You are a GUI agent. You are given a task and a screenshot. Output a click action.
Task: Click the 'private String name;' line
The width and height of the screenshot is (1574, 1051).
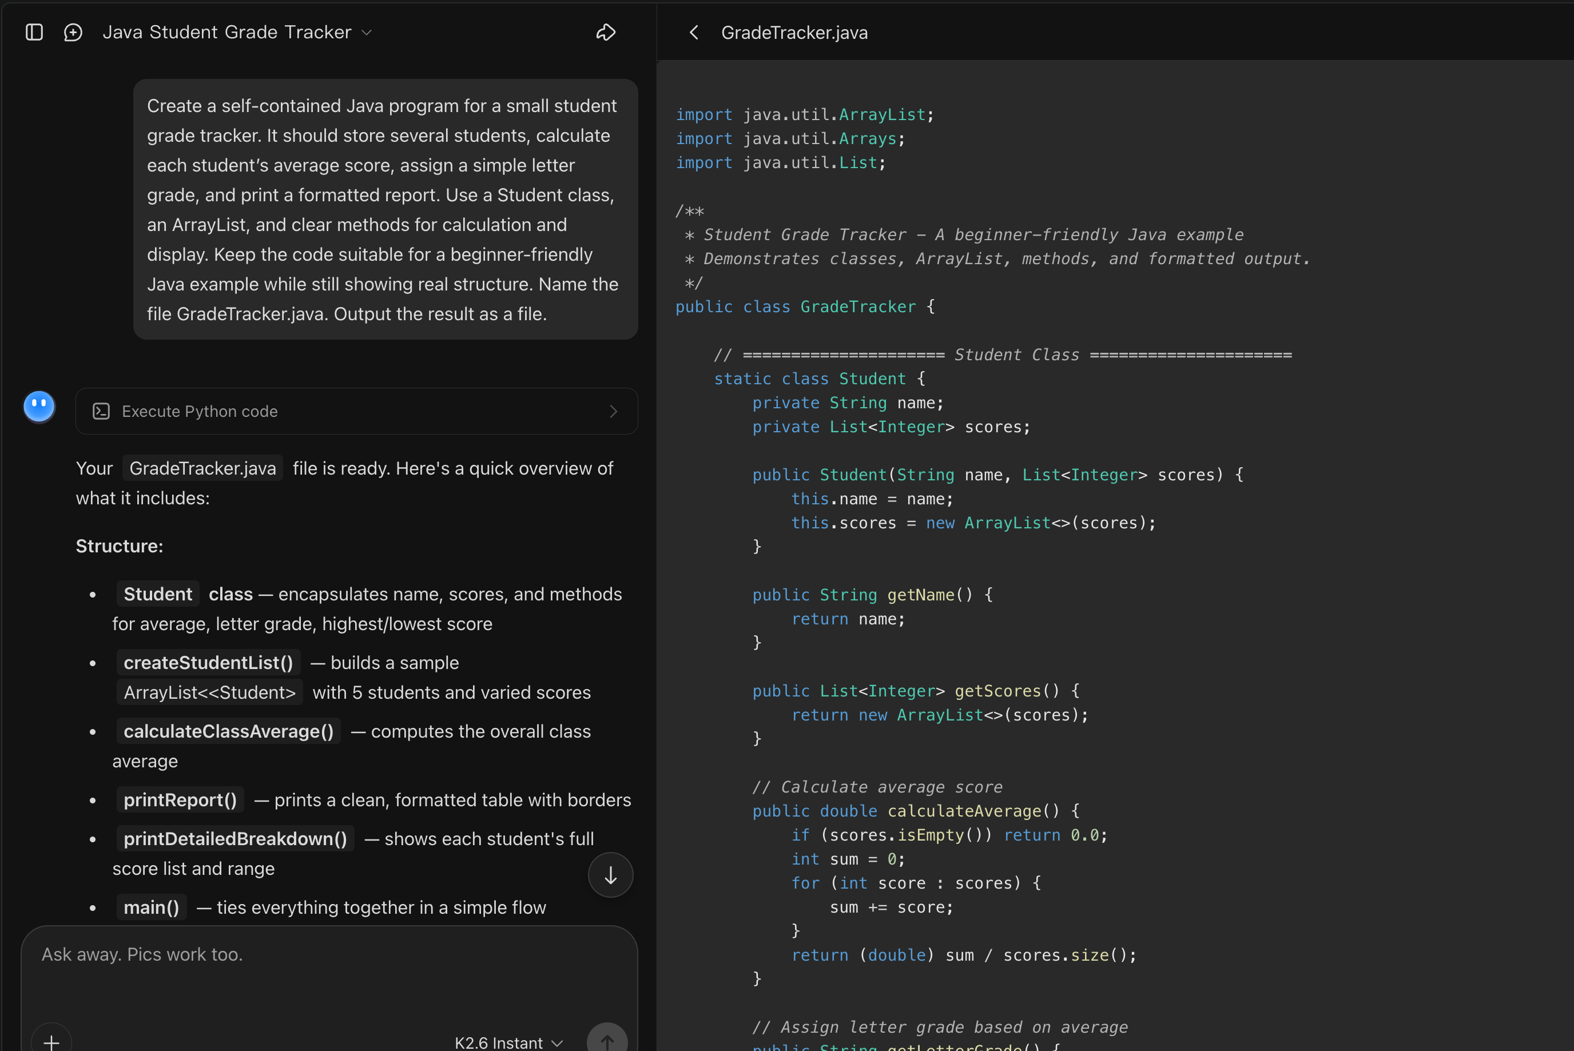848,403
